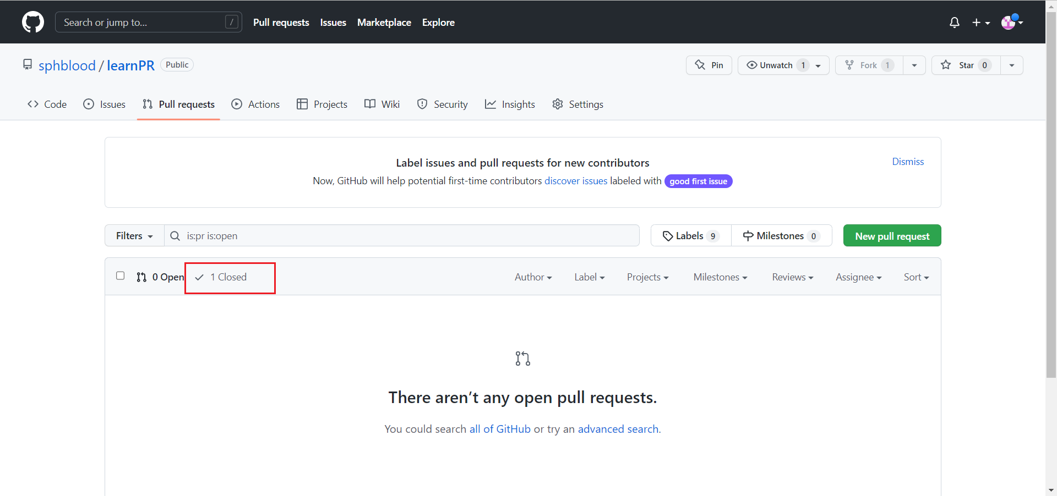The image size is (1057, 496).
Task: Open the Milestones list button
Action: [782, 235]
